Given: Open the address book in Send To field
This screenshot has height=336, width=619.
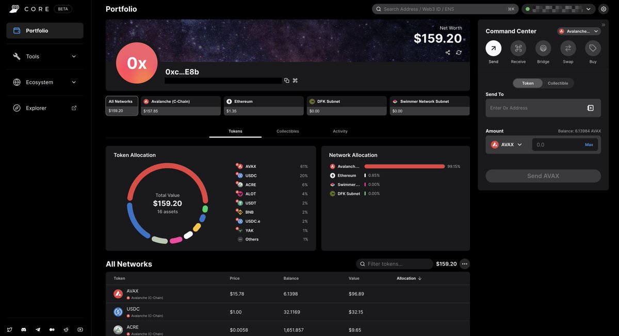Looking at the screenshot, I should 591,108.
